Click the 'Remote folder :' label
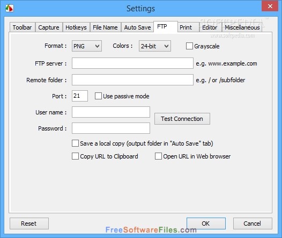 click(x=47, y=80)
